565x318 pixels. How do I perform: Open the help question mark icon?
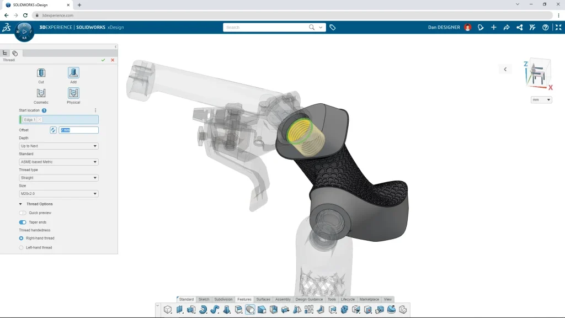(x=546, y=26)
